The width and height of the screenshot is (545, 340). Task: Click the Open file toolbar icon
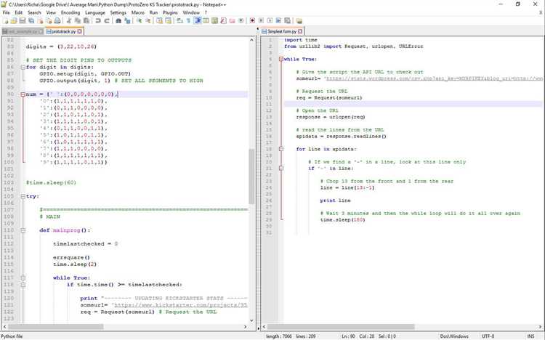pos(14,21)
